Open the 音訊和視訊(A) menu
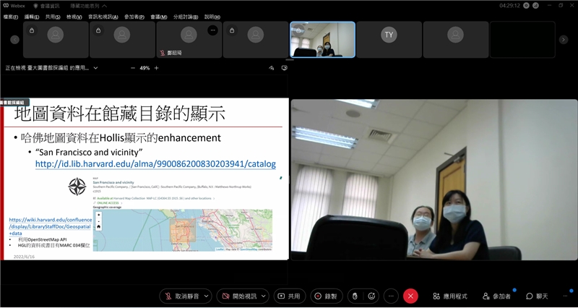Viewport: 578px width, 308px height. coord(103,16)
